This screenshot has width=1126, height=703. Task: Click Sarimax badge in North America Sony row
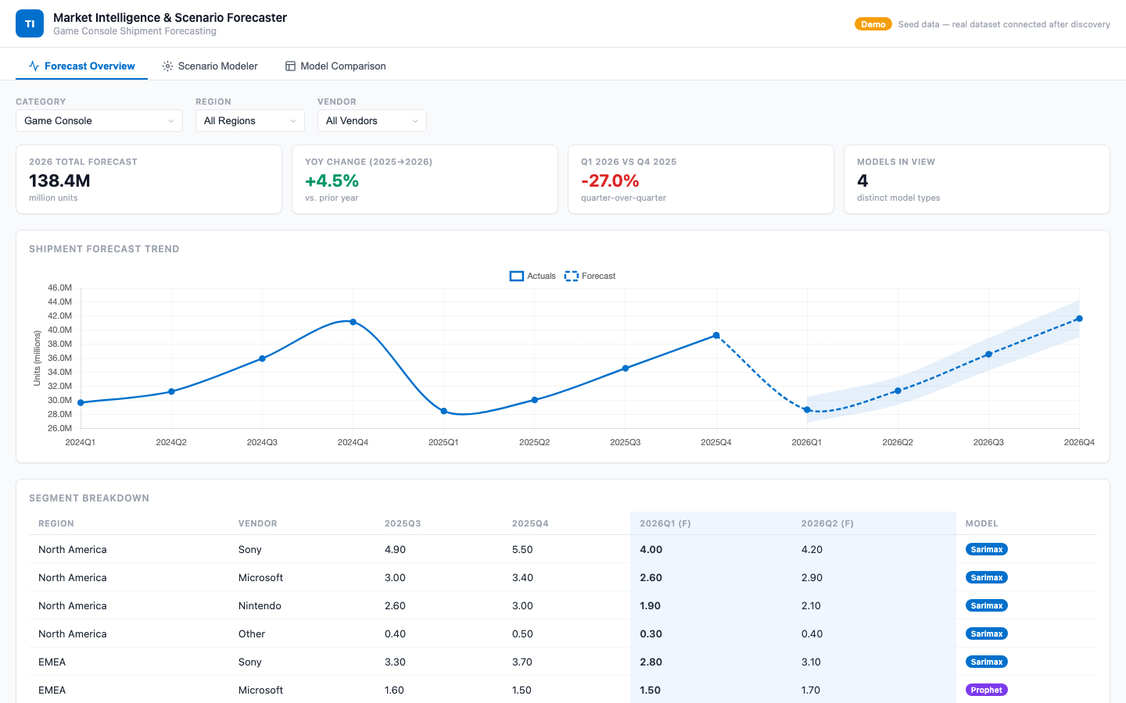point(987,549)
